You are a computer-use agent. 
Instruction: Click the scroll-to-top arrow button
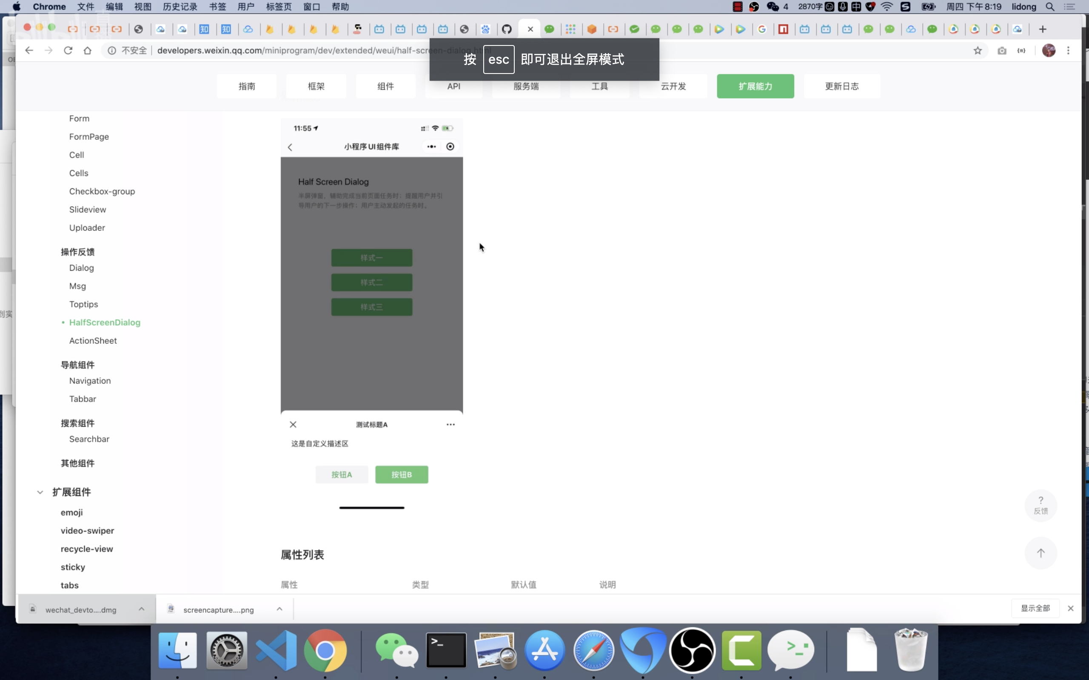point(1041,553)
